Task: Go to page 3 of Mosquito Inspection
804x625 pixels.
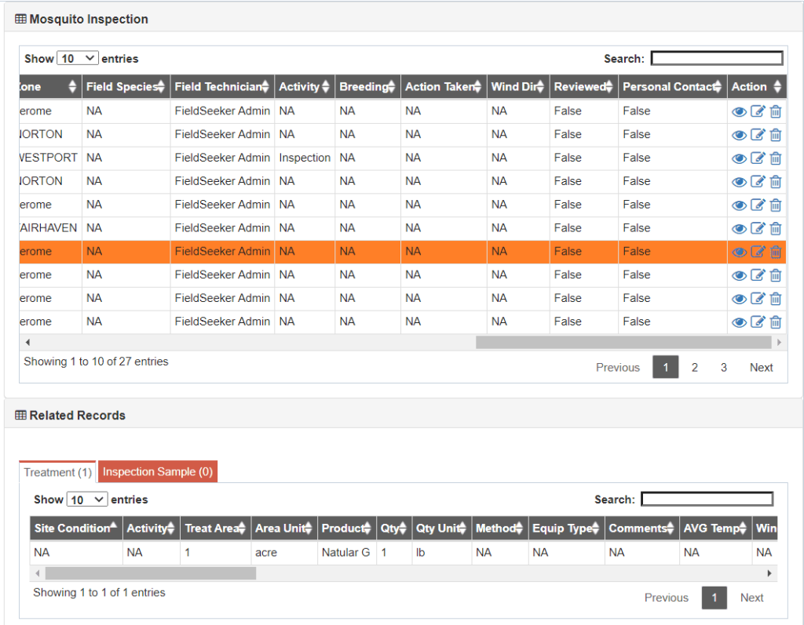Action: point(723,367)
